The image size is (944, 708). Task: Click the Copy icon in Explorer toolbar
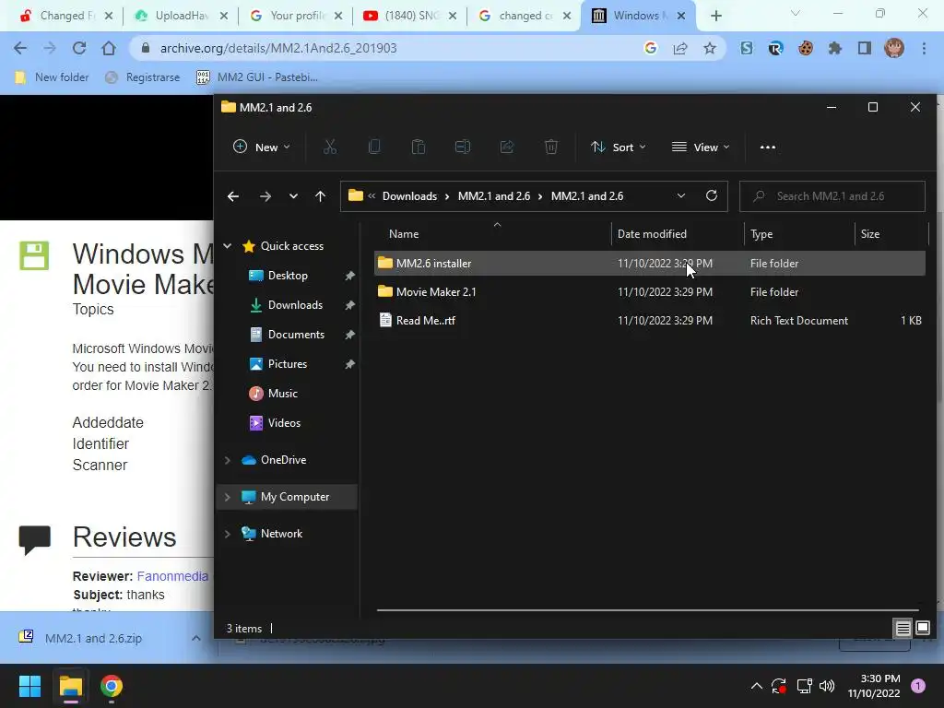click(374, 147)
